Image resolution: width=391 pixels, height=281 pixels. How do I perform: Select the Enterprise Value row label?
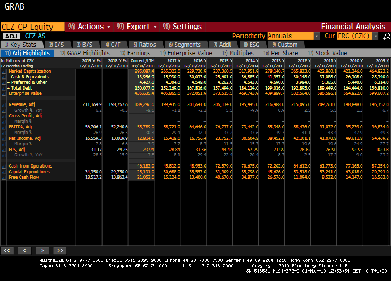click(x=25, y=93)
